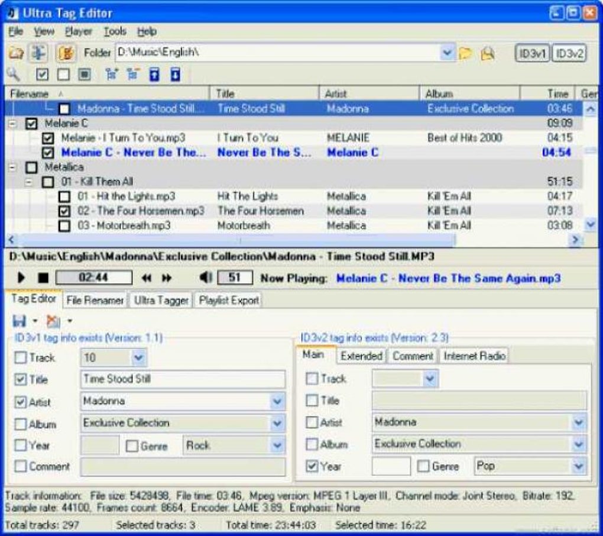The image size is (603, 536).
Task: Open the ID3v1 Genre dropdown showing Rock
Action: 278,445
